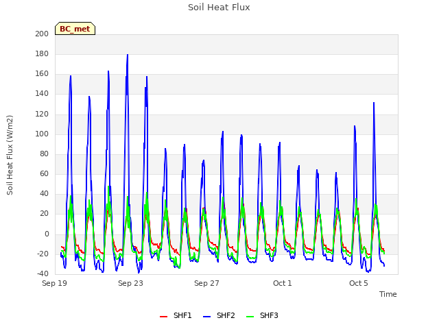Toggle SHF3 series in legend

(262, 315)
